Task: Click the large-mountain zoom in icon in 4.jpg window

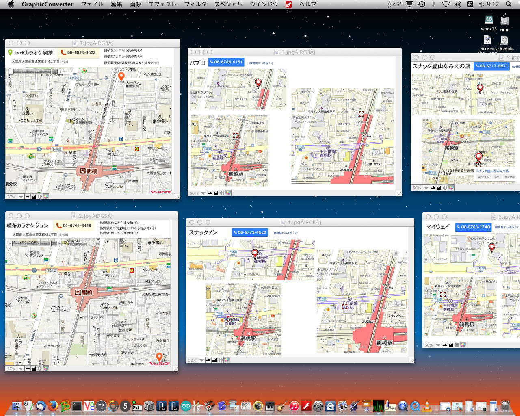Action: click(x=214, y=360)
